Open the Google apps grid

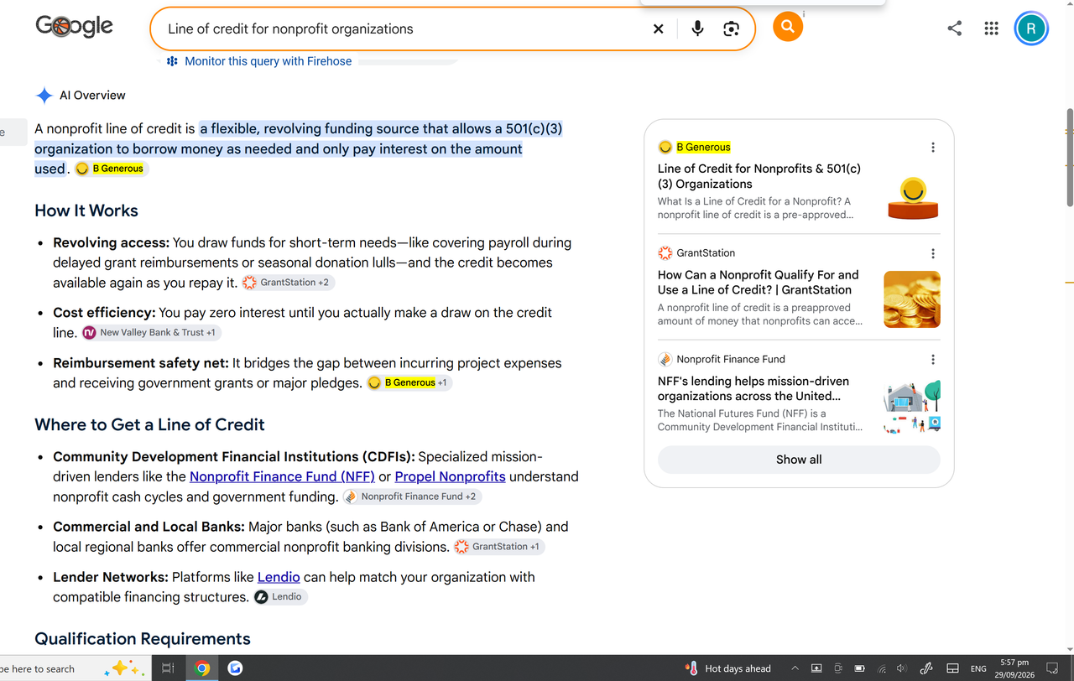(x=992, y=29)
